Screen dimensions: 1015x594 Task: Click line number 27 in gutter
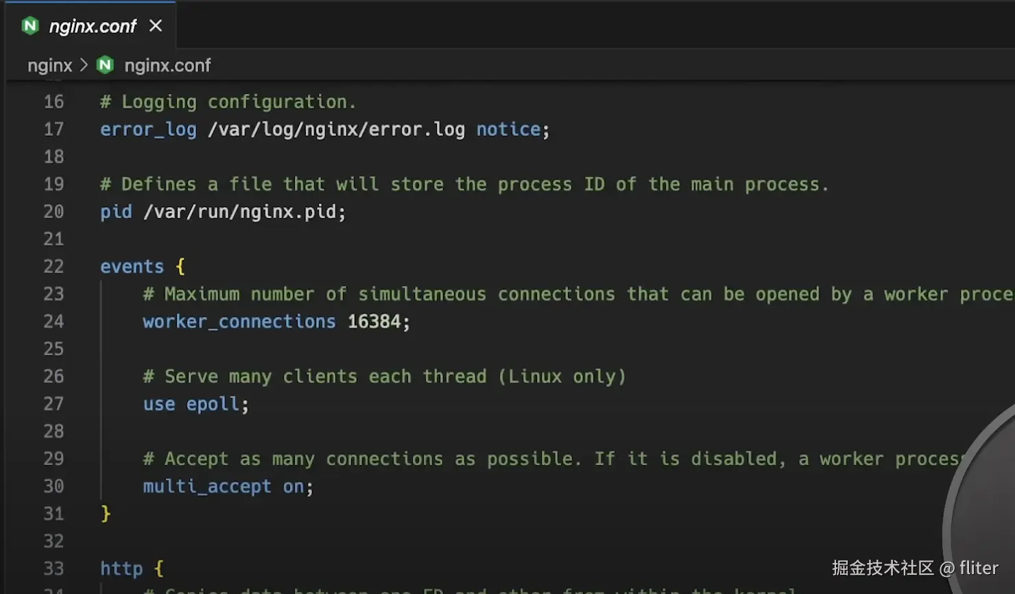53,404
